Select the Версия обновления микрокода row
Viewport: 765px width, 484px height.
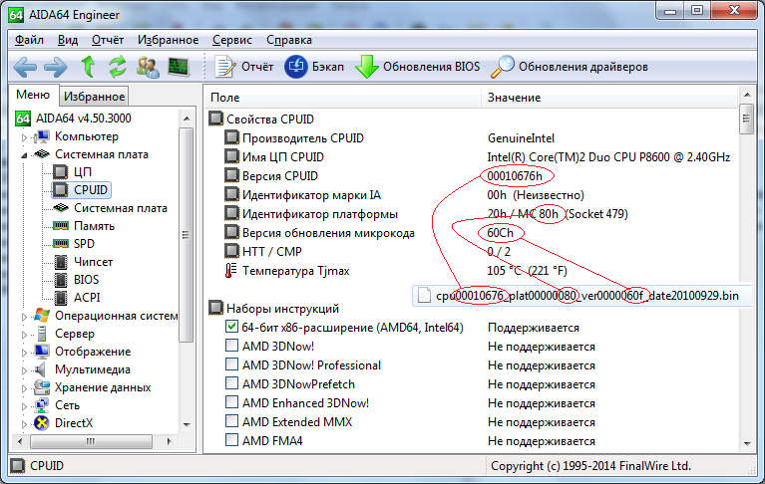[x=473, y=233]
